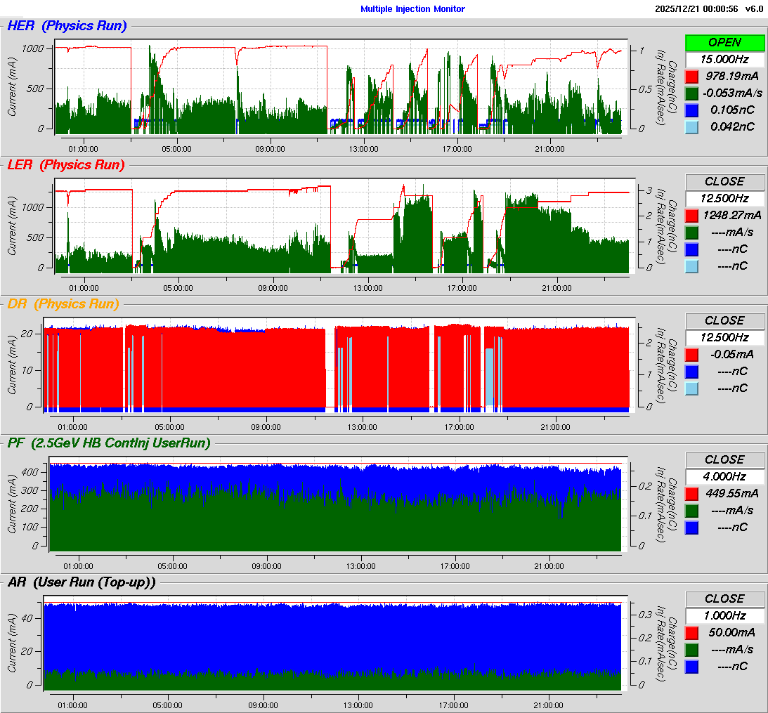Click the Multiple Injection Monitor title
Screen dimensions: 768x713
pos(413,9)
